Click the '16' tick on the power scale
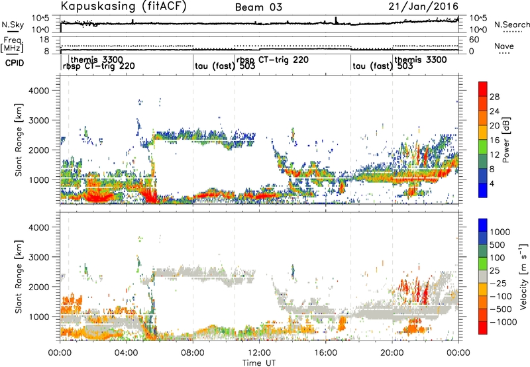The height and width of the screenshot is (367, 530). coord(494,140)
